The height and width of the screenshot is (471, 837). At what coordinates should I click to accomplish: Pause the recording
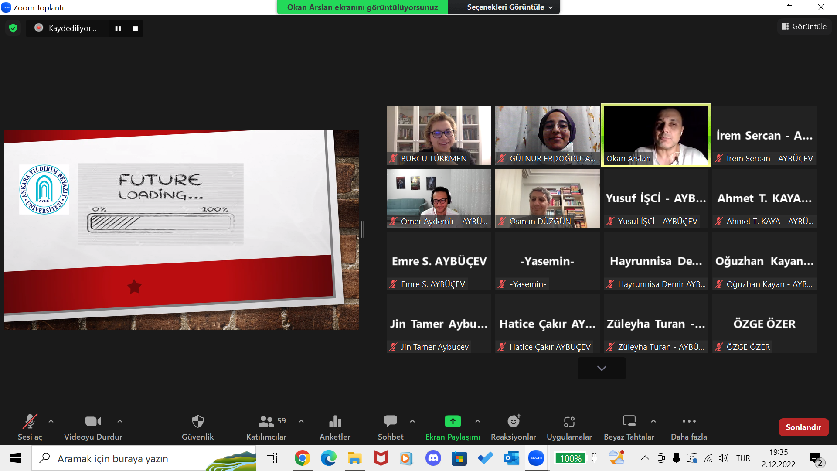pyautogui.click(x=118, y=28)
